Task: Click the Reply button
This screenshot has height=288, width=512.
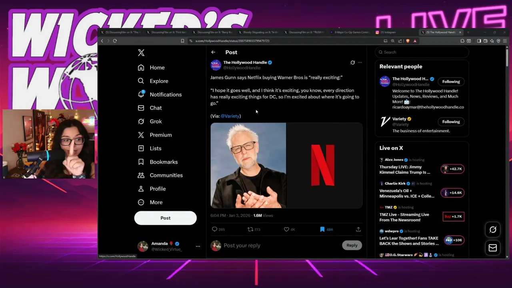Action: pos(352,245)
